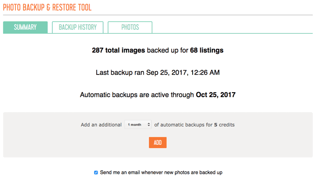Click the '68 listings' text
The width and height of the screenshot is (318, 188).
click(207, 50)
